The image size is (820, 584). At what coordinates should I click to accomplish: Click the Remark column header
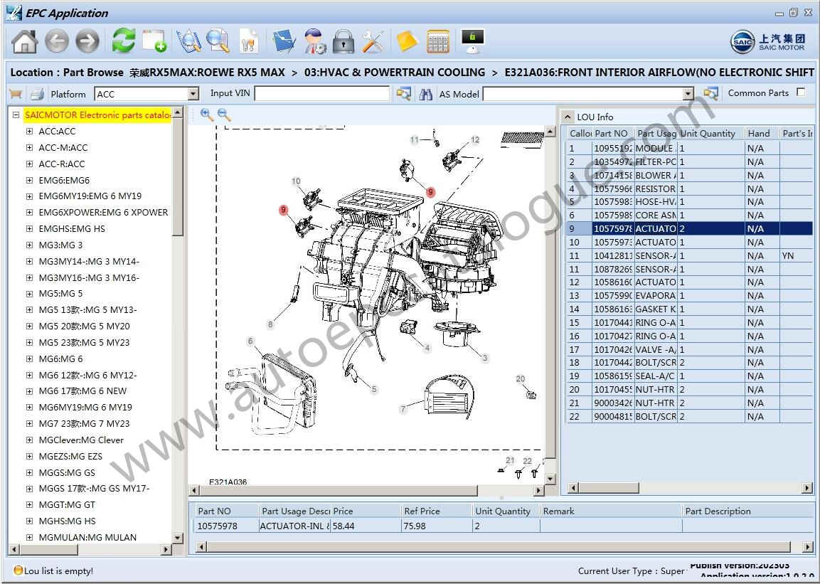[x=611, y=511]
